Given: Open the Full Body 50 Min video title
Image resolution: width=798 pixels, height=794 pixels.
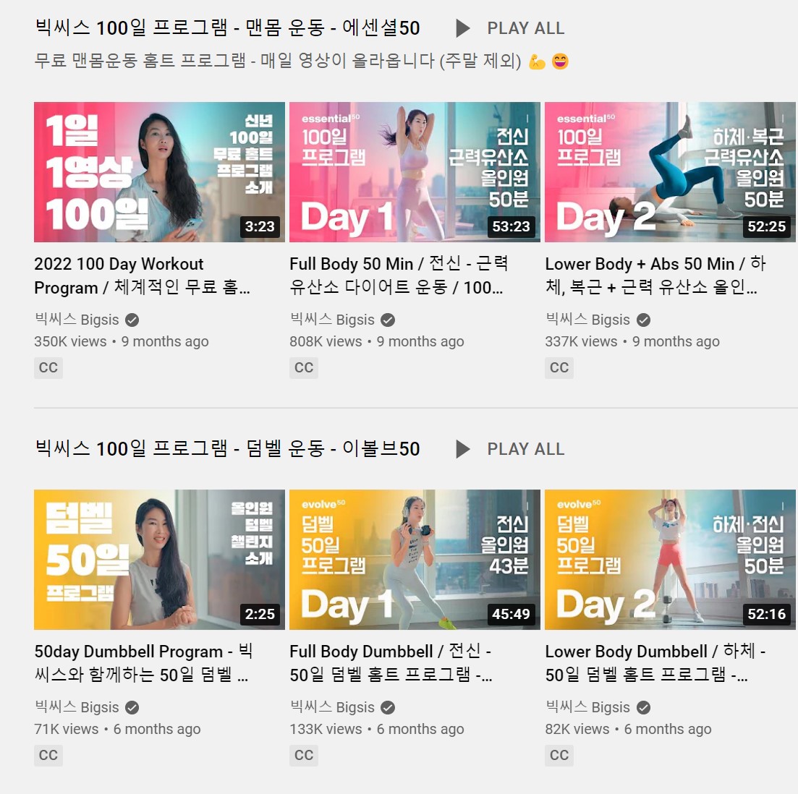Looking at the screenshot, I should (399, 276).
